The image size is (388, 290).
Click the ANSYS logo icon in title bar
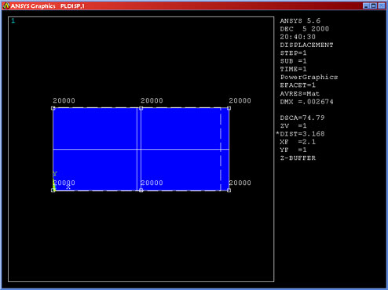click(x=6, y=5)
